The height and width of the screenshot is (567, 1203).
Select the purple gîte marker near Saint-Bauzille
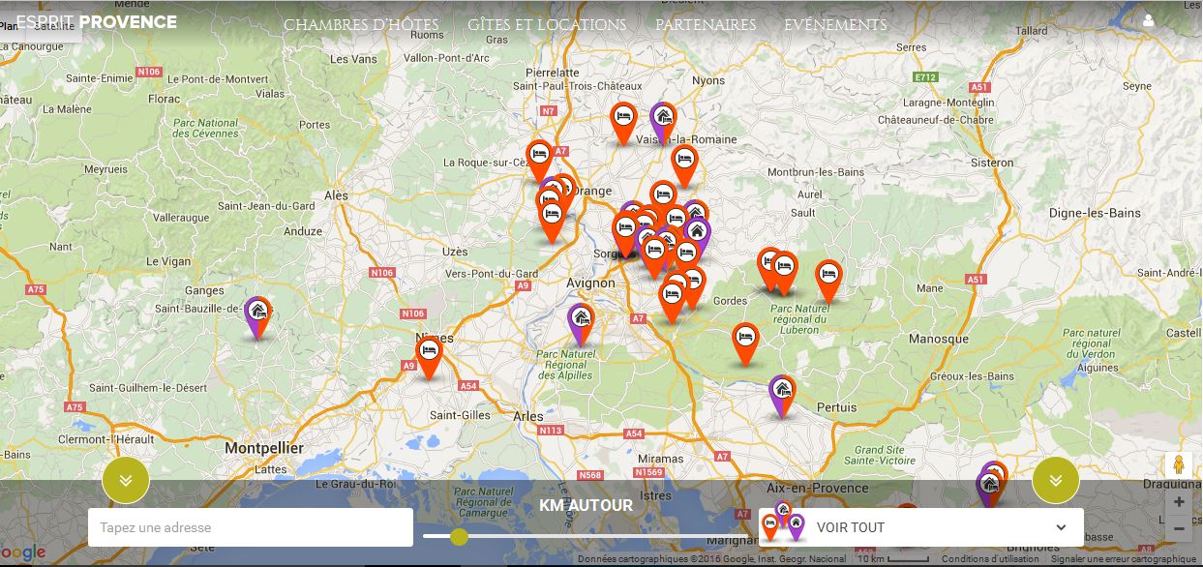(257, 317)
